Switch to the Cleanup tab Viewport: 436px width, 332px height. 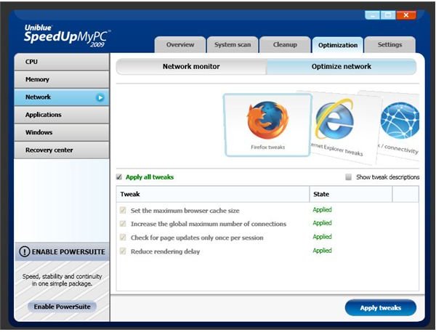pos(285,45)
